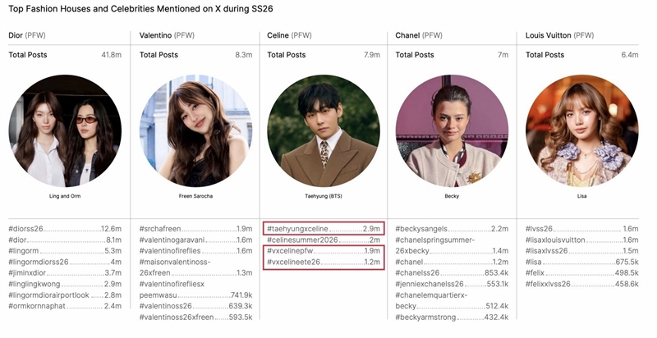The height and width of the screenshot is (338, 657).
Task: Open the #vxcelinepfw hashtag
Action: [292, 250]
